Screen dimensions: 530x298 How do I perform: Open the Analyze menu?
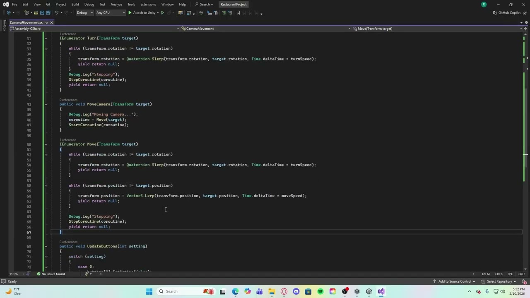pos(116,4)
